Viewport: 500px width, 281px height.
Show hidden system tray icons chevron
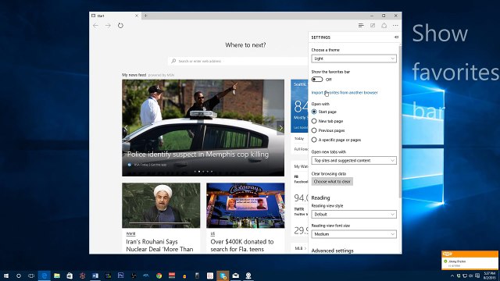(x=452, y=276)
